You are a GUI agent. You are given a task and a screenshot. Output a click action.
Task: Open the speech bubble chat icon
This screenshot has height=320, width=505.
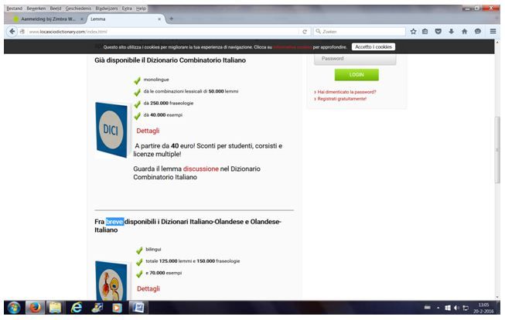coord(478,31)
